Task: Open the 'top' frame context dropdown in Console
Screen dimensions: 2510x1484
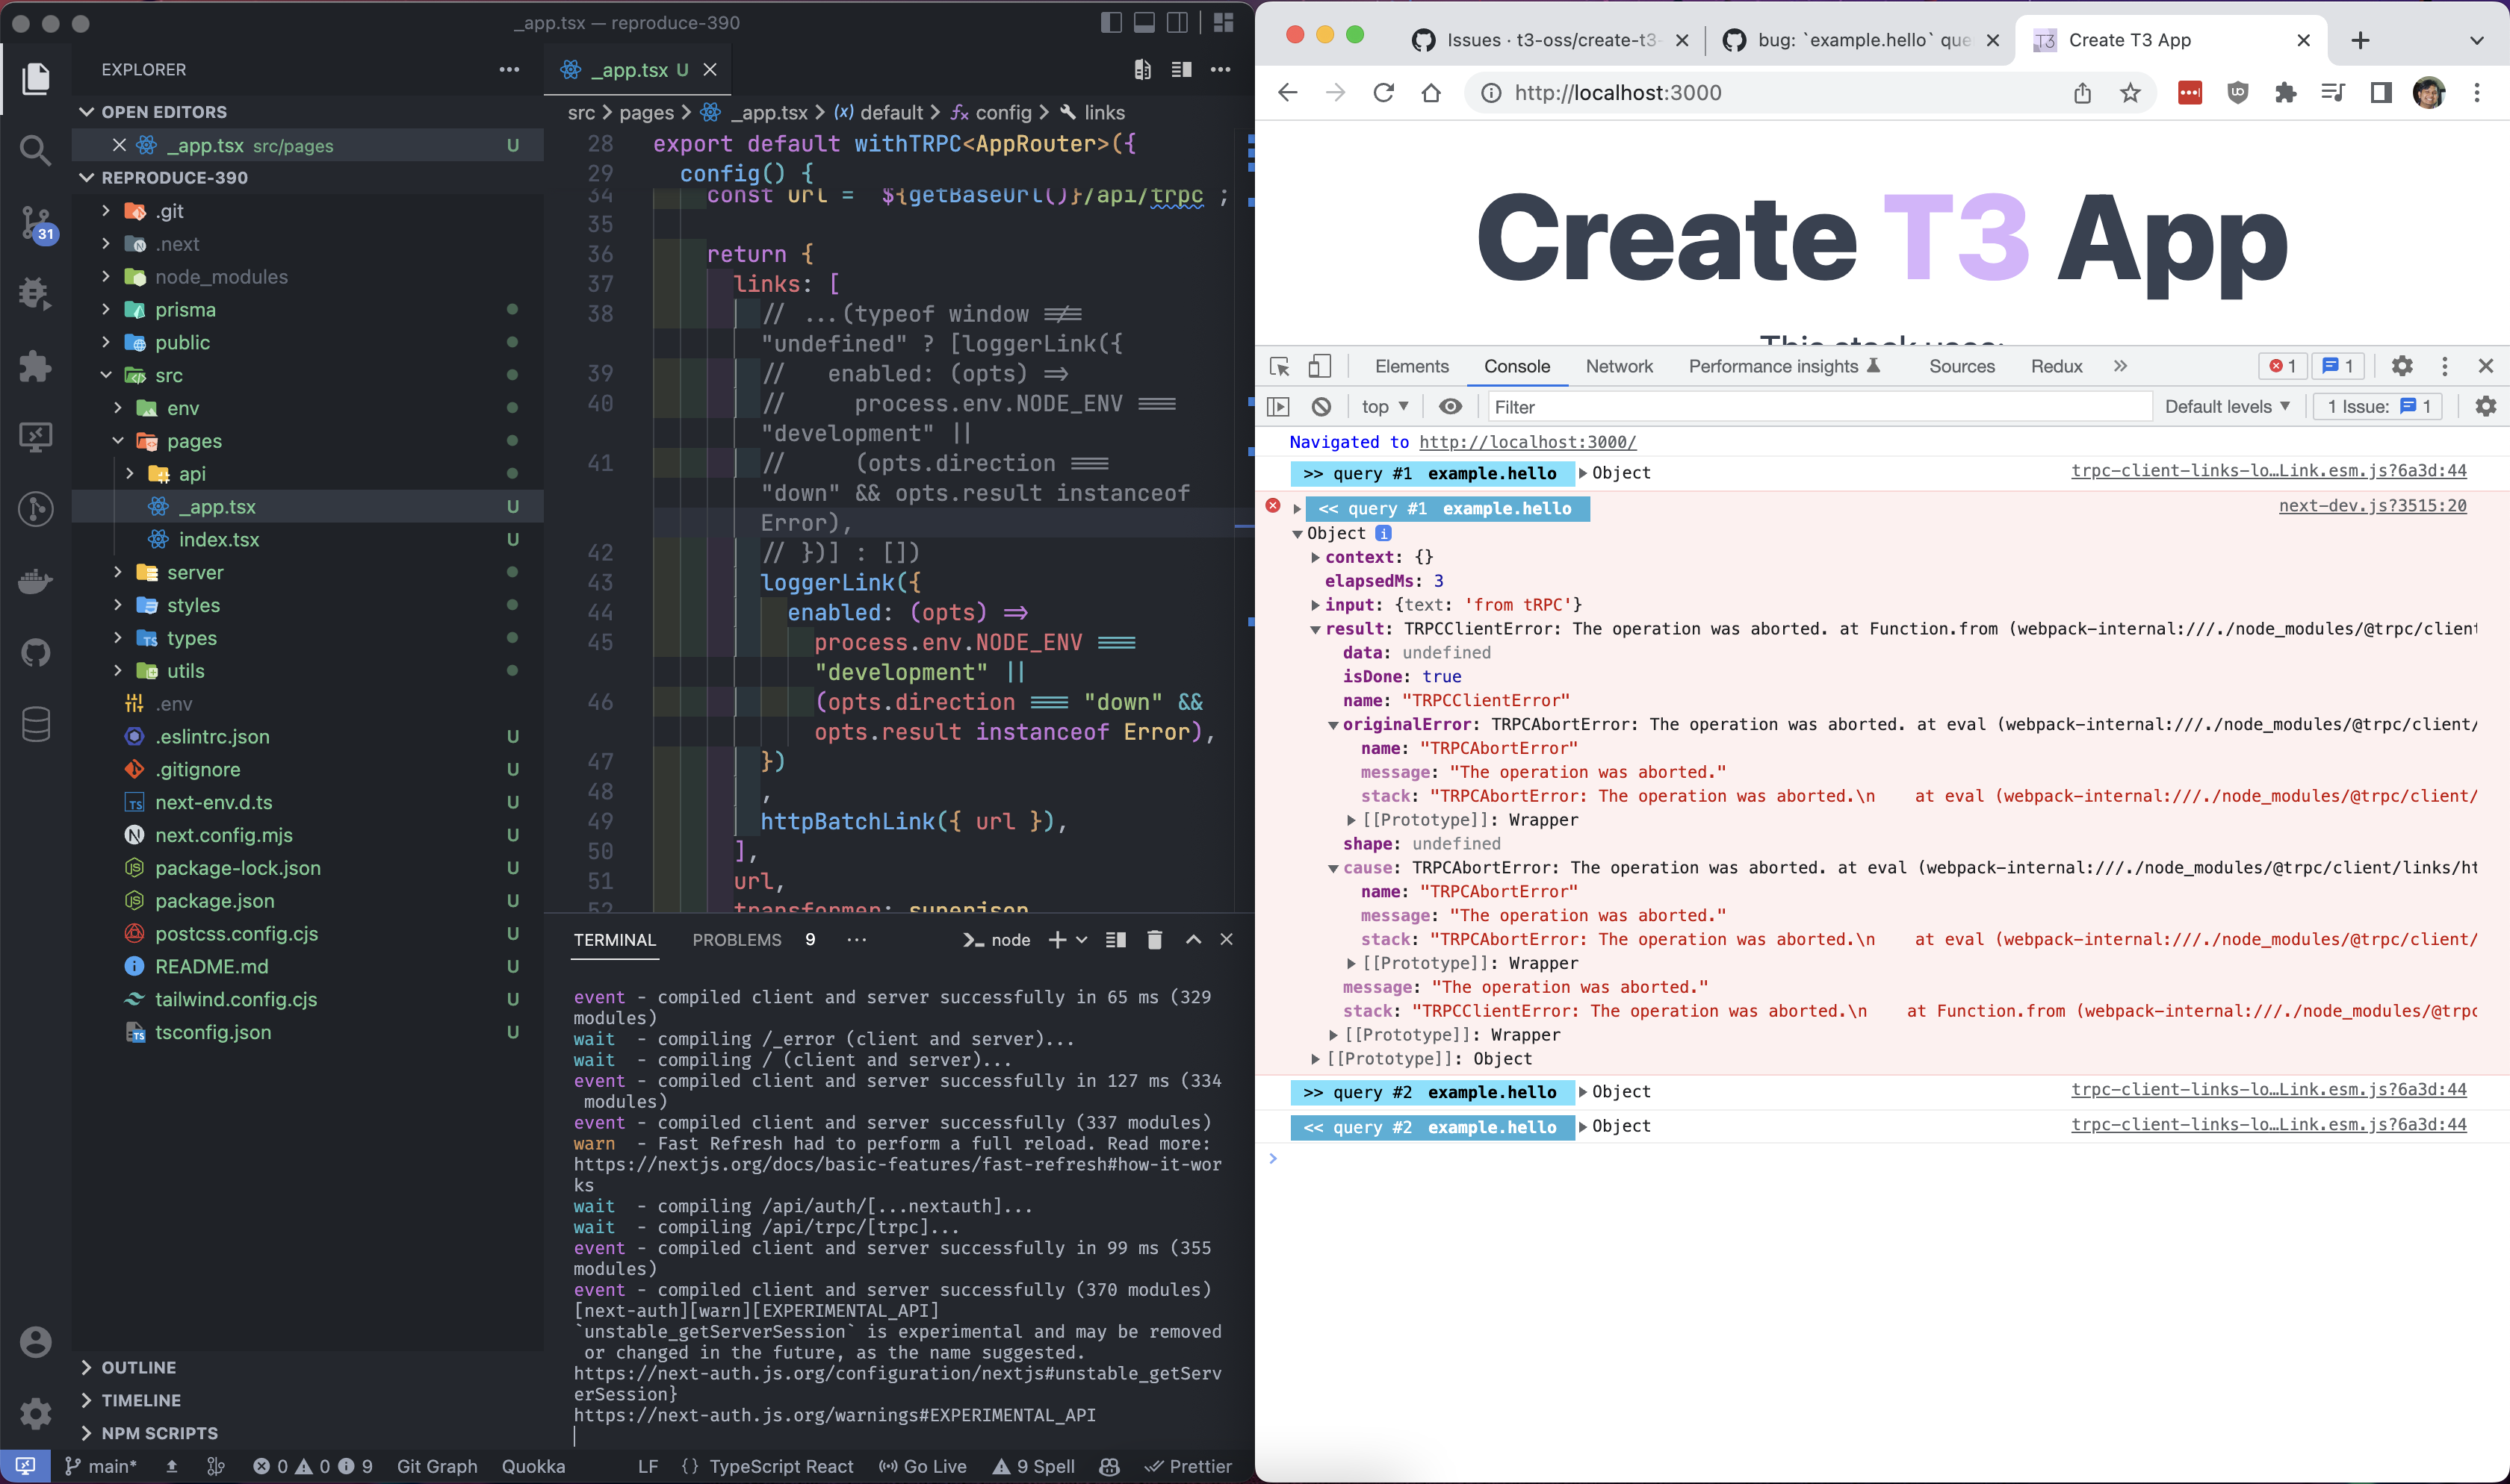Action: (1383, 406)
